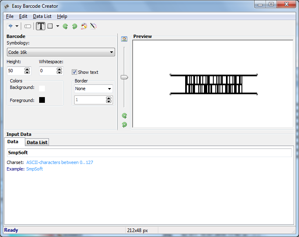Open dropdown arrow next to export icon
Screen dimensions: 299x237
(17, 26)
